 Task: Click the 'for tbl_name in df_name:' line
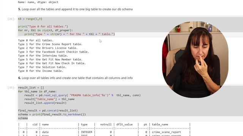tap(37, 91)
